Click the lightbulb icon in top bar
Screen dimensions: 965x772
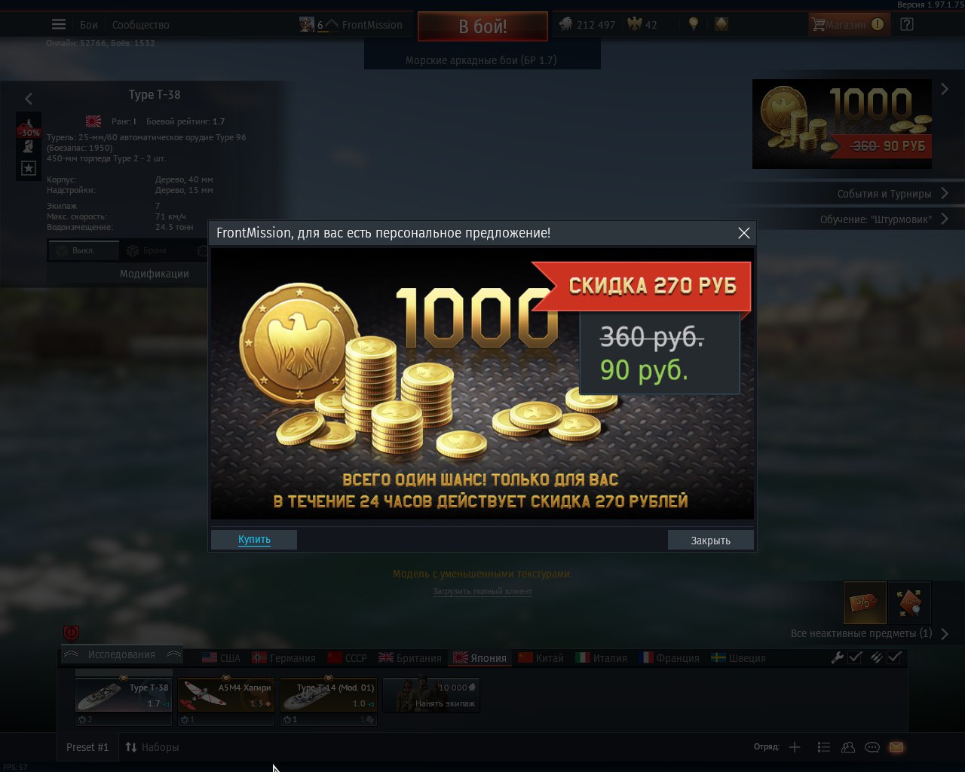pyautogui.click(x=694, y=24)
